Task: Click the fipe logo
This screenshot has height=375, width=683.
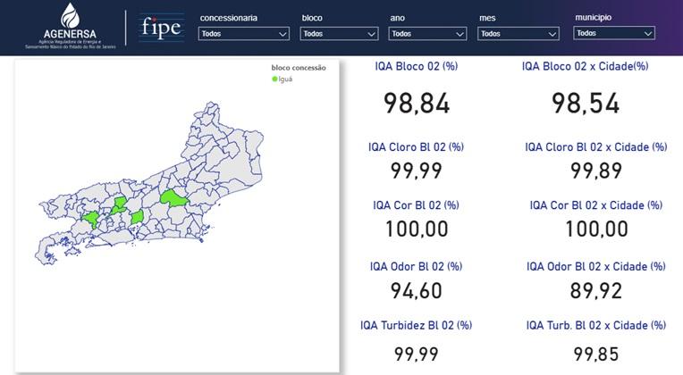Action: (x=161, y=27)
